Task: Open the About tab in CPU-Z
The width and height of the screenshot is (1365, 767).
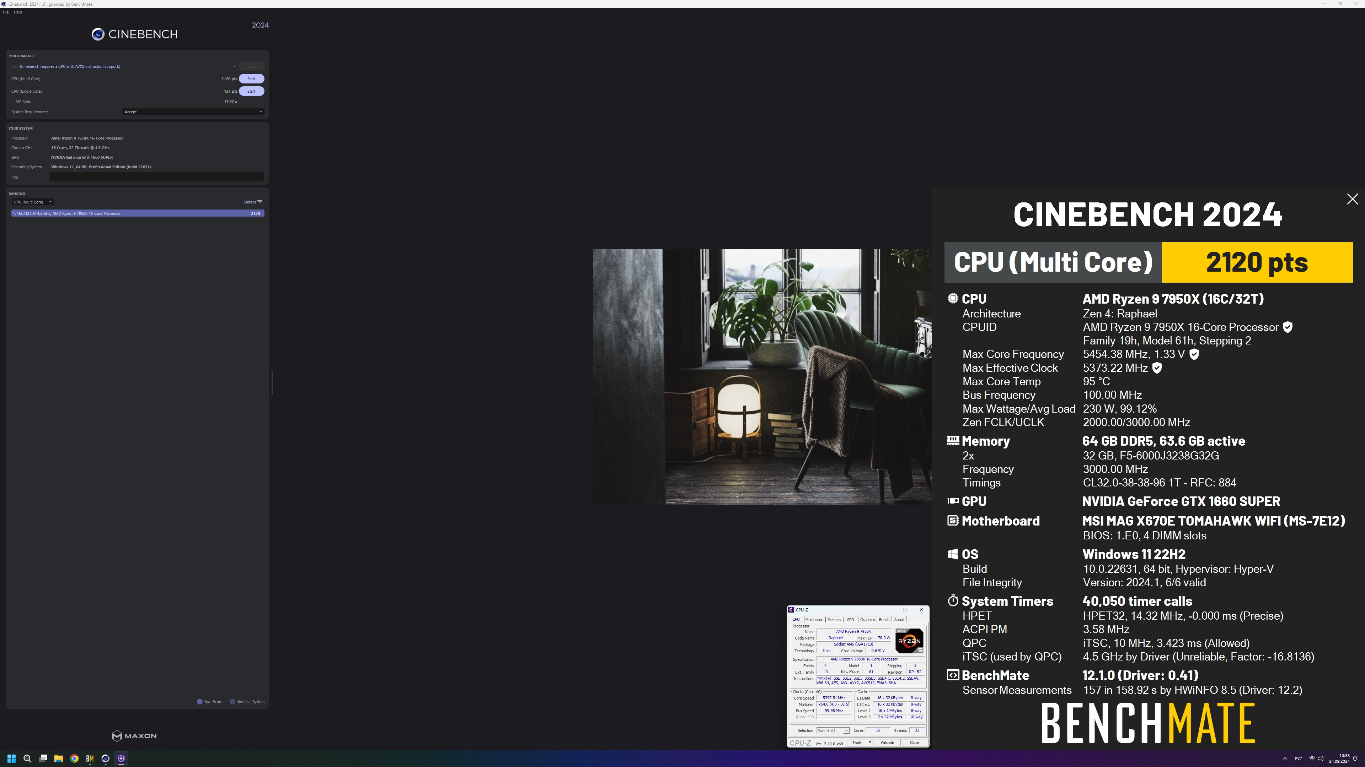Action: [x=899, y=619]
